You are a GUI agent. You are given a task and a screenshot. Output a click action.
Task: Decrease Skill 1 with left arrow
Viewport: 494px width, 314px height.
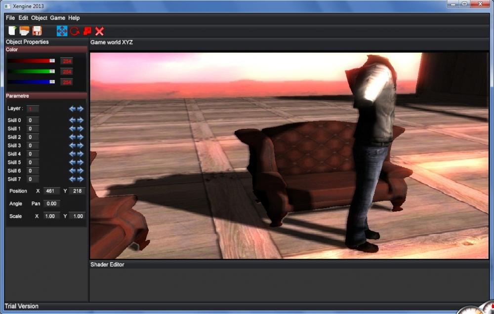coord(73,128)
